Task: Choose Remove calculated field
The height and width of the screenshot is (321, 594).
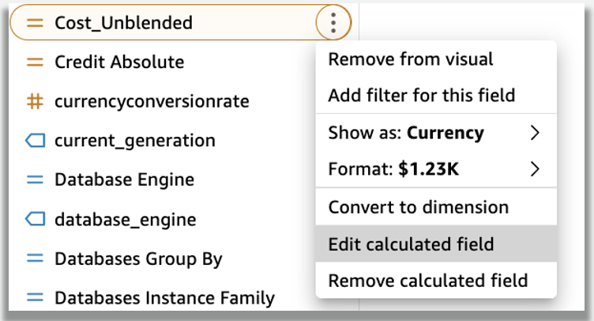Action: tap(436, 281)
